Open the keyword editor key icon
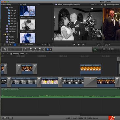The height and width of the screenshot is (120, 120). (25, 49)
